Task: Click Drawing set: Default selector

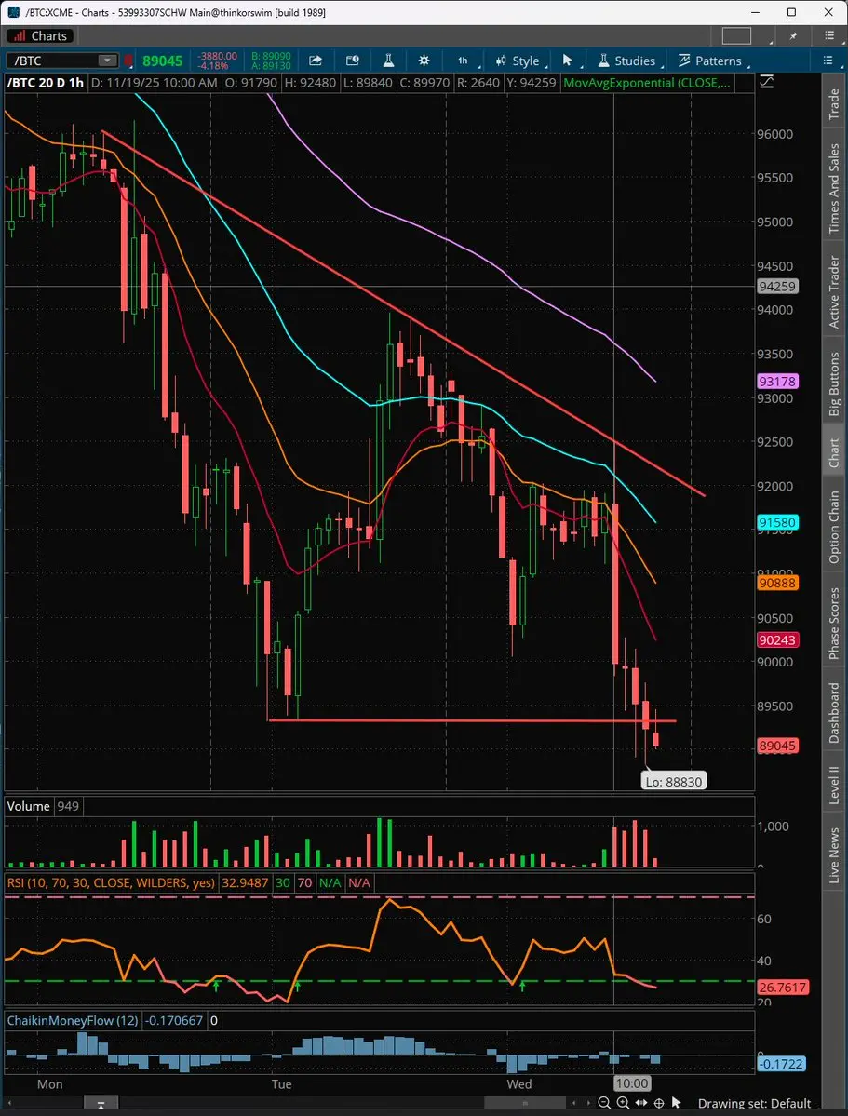Action: pos(754,1103)
